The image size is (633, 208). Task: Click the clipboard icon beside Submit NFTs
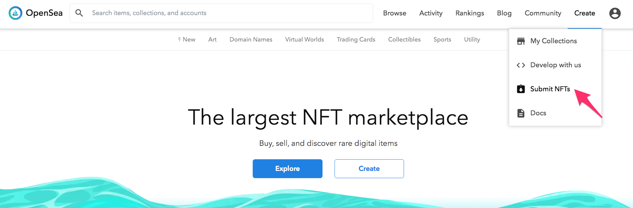point(521,89)
